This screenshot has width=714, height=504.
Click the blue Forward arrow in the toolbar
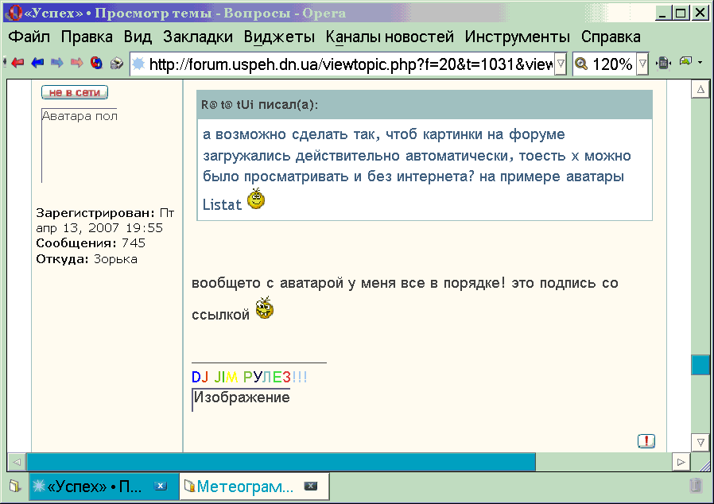click(x=57, y=64)
